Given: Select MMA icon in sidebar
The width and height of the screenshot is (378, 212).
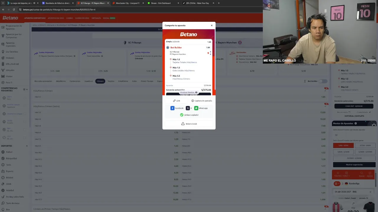Looking at the screenshot, I should coord(3,184).
